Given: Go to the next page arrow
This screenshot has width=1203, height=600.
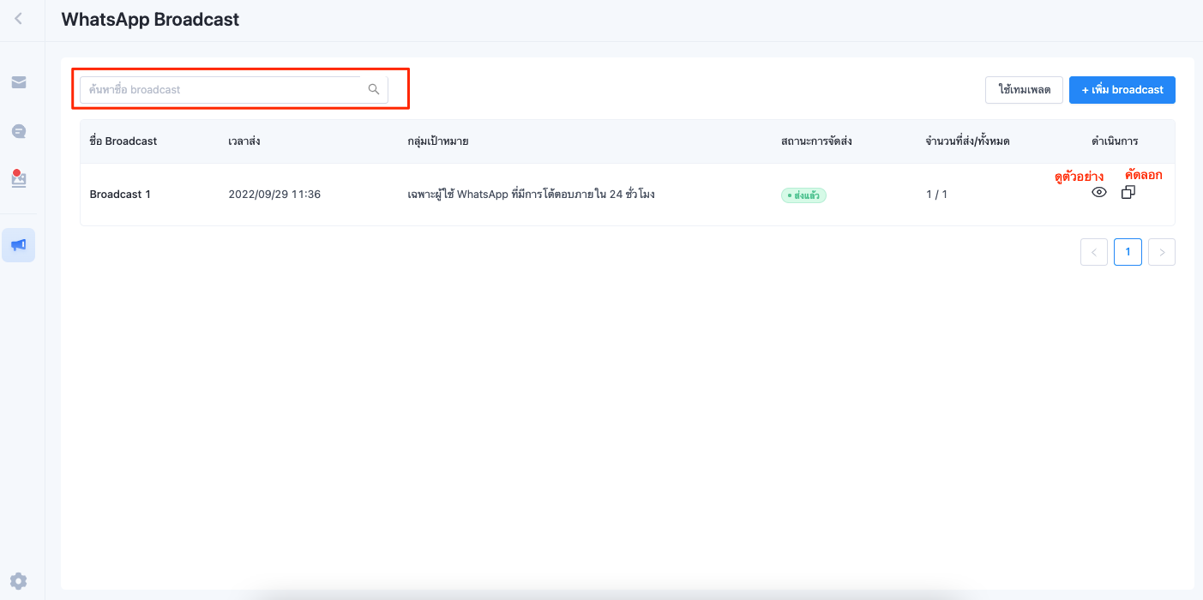Looking at the screenshot, I should tap(1162, 252).
